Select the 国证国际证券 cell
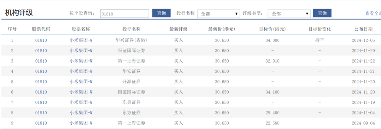381x129 pixels. 132,92
